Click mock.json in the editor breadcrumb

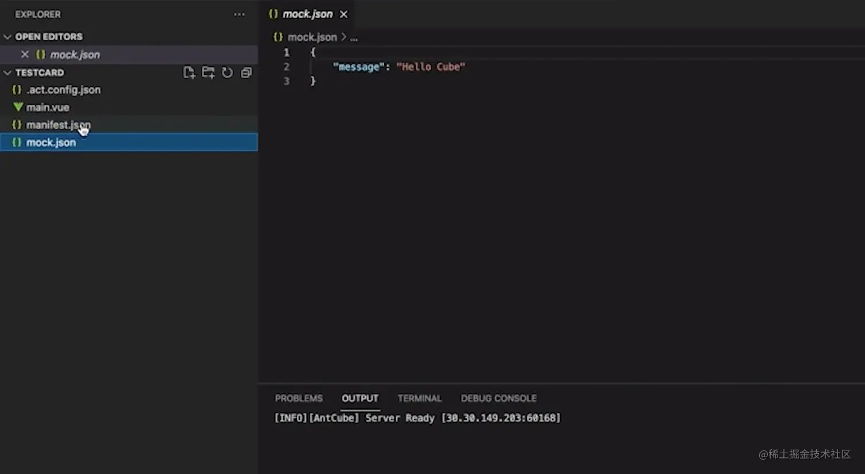312,37
